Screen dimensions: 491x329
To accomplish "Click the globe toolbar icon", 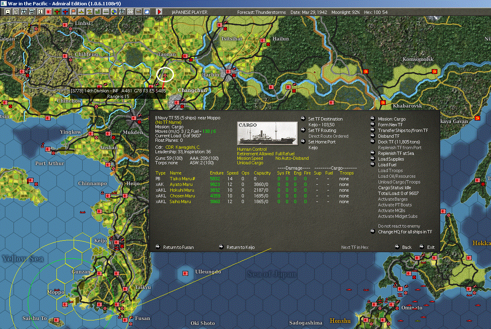I will [114, 12].
